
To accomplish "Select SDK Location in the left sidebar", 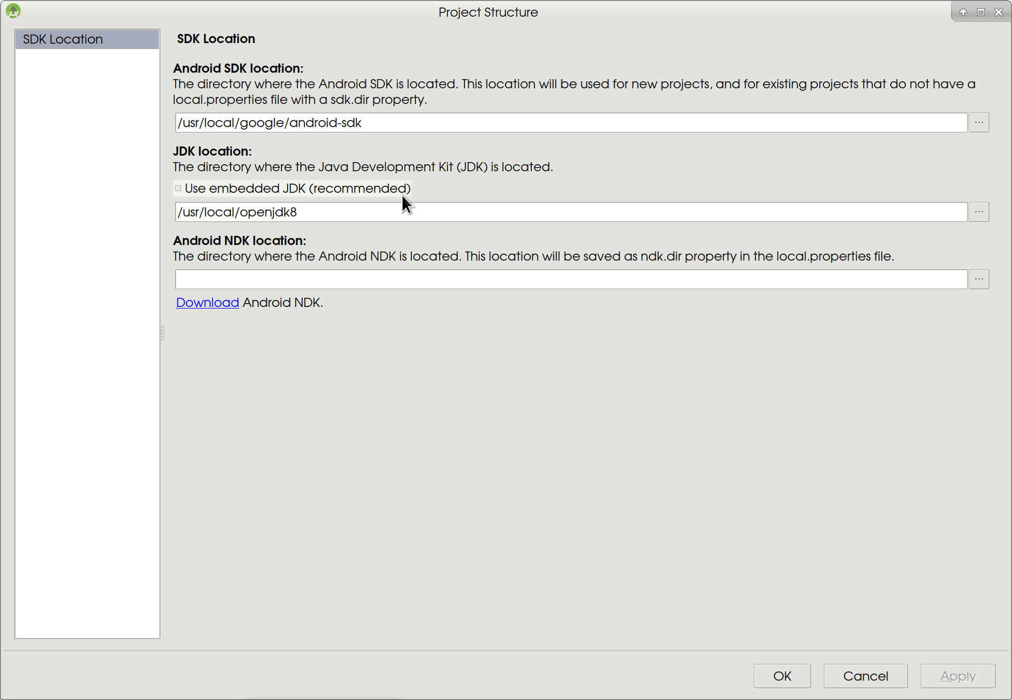I will pos(63,39).
